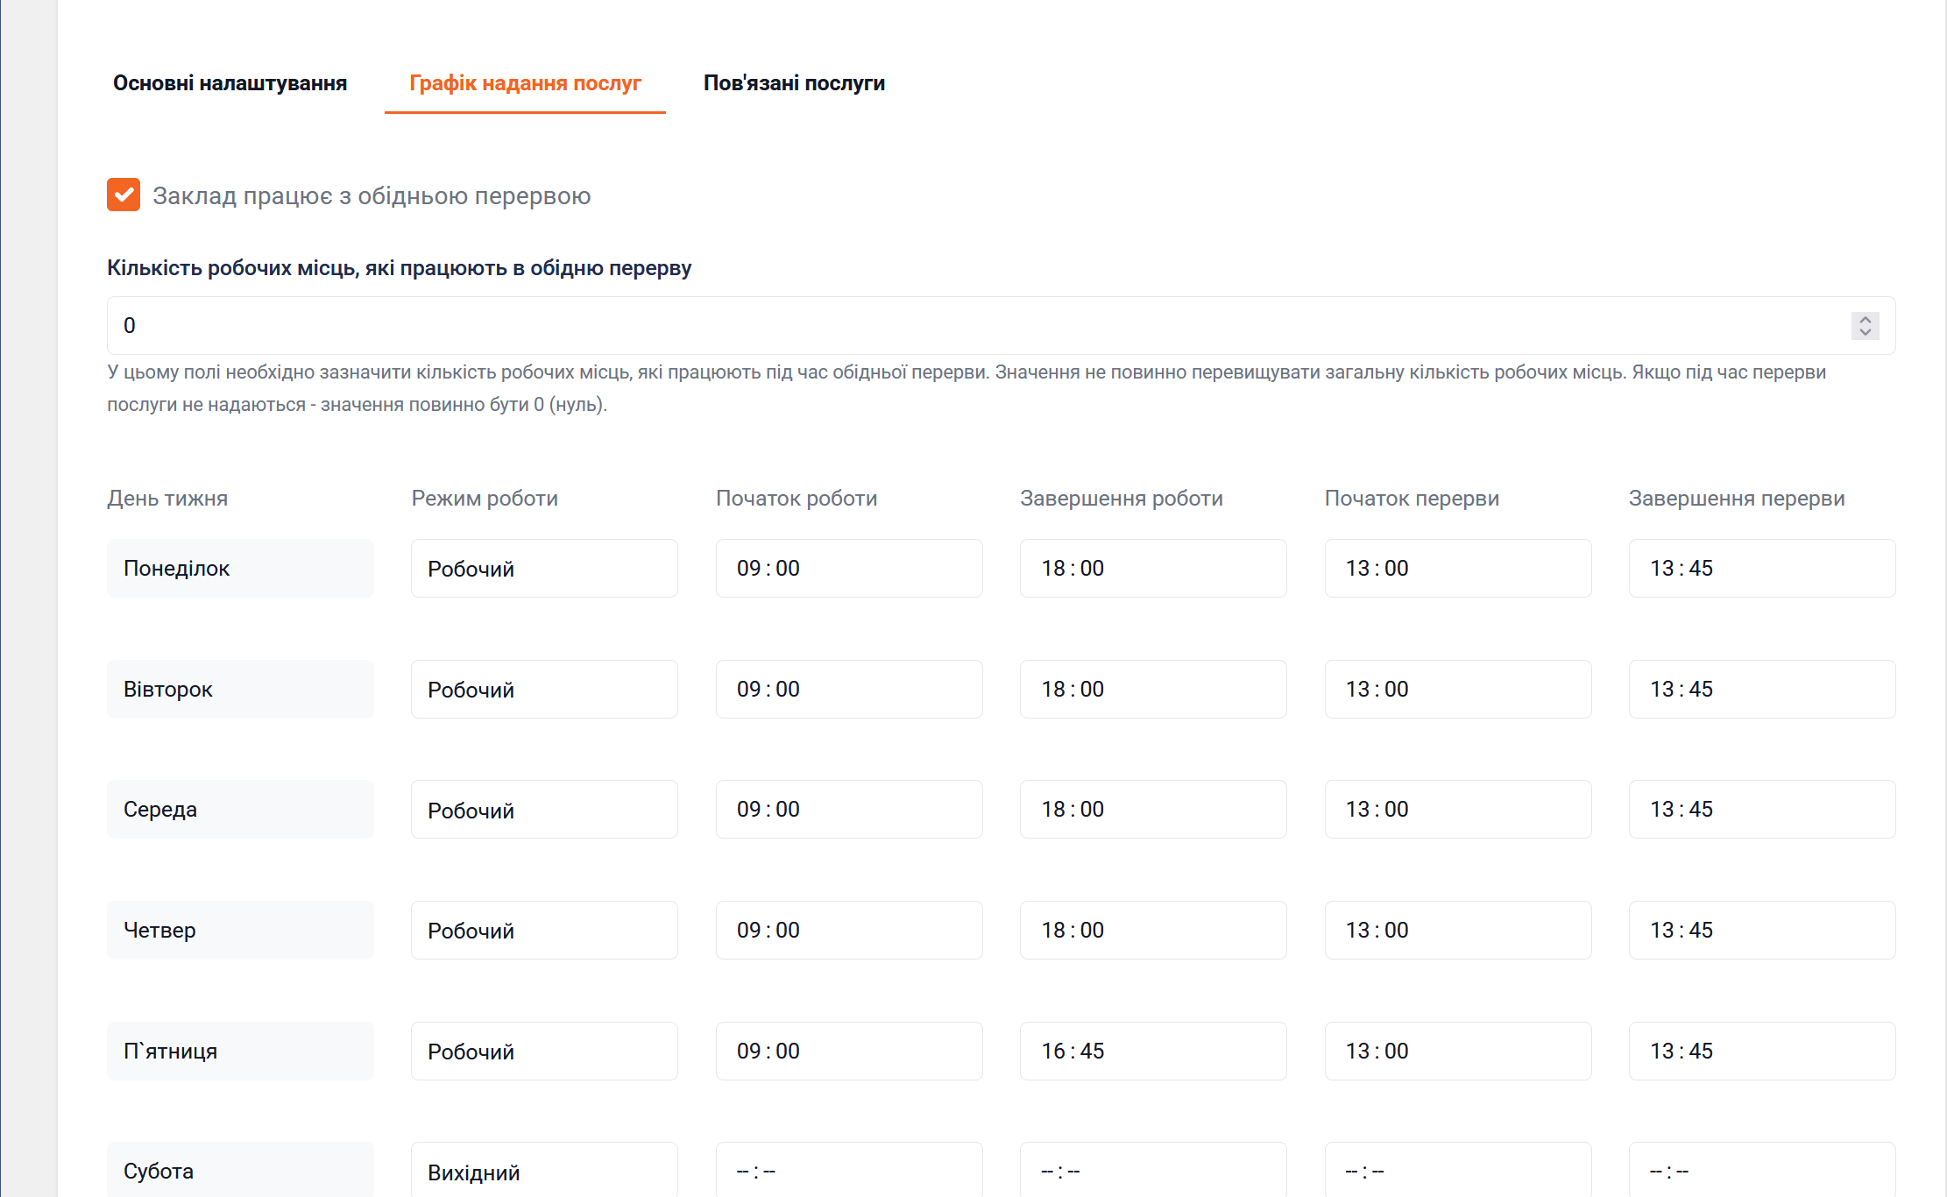
Task: Click Monday break start 13:00 field
Action: point(1457,569)
